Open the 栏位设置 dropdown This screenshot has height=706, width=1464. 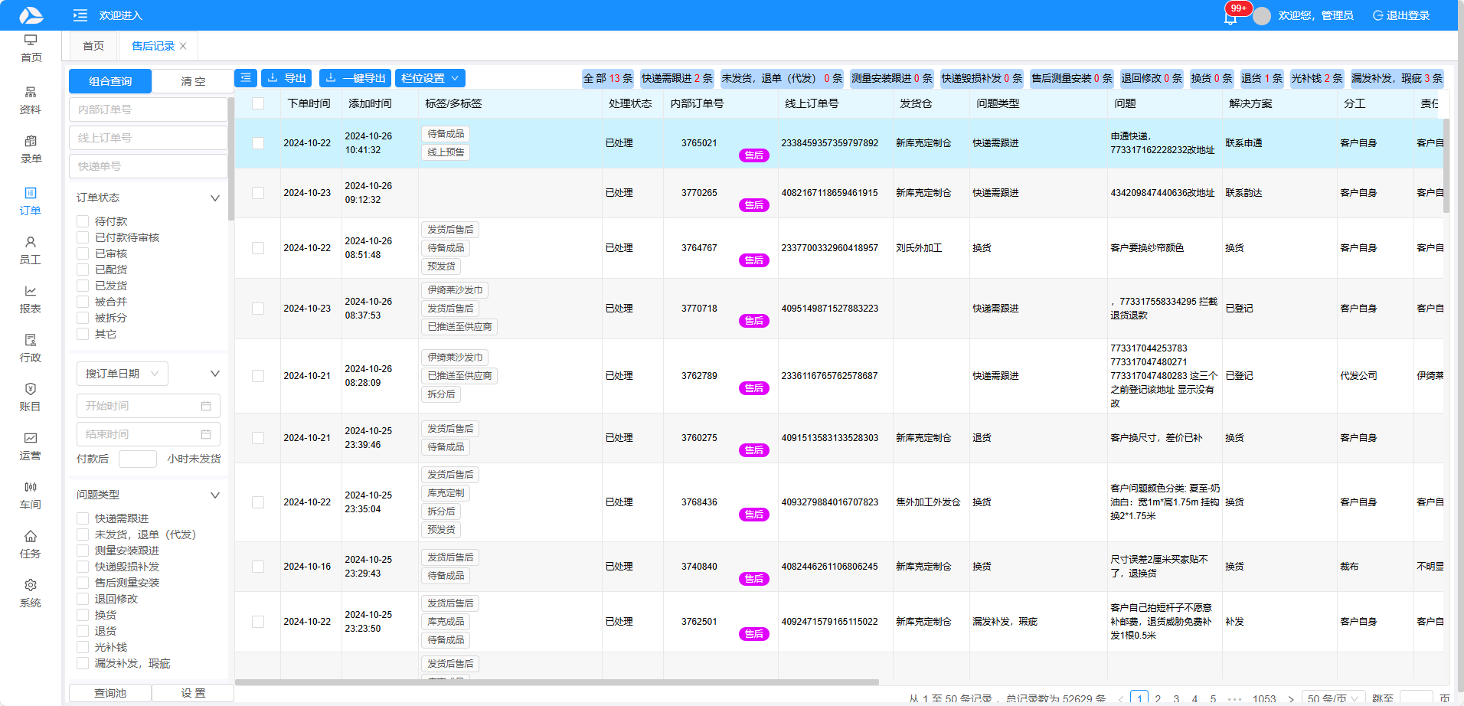(x=430, y=78)
